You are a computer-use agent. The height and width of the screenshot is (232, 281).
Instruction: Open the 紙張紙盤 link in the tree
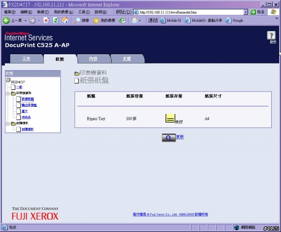(28, 99)
